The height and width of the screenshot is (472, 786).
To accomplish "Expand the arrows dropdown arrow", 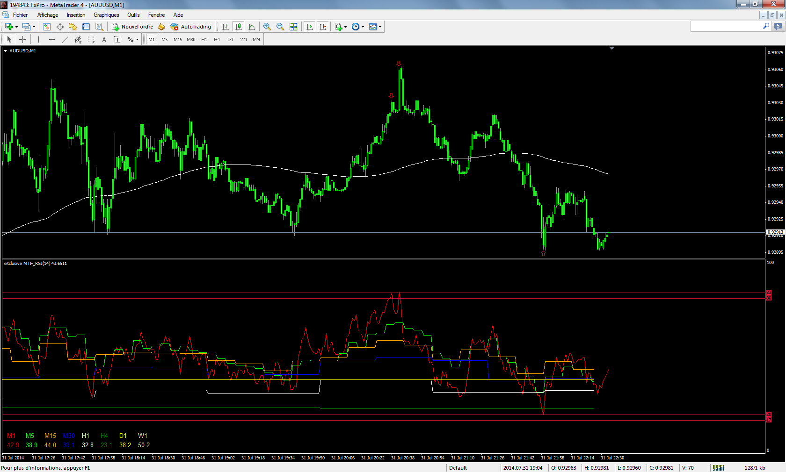I will coord(137,39).
